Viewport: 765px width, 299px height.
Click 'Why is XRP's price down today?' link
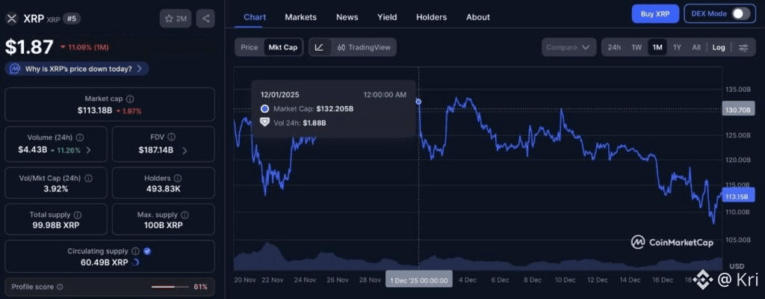(x=78, y=69)
